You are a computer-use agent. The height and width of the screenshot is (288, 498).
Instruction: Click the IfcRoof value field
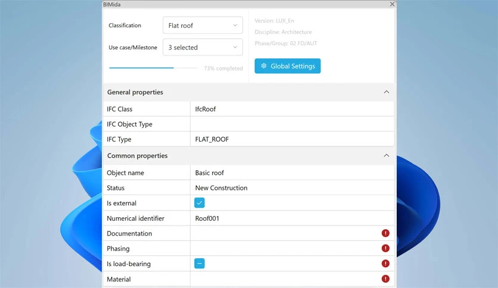coord(292,109)
